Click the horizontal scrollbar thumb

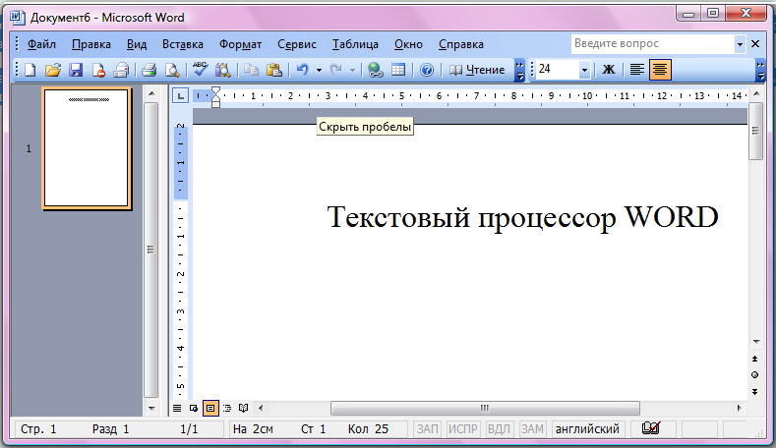click(485, 408)
